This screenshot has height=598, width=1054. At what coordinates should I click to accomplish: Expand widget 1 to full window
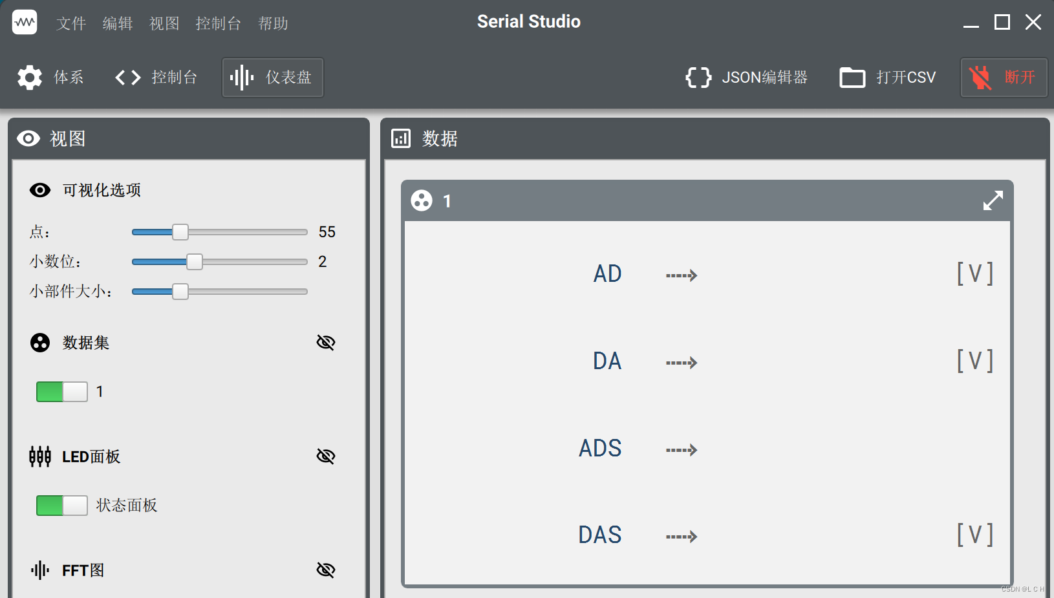click(993, 200)
